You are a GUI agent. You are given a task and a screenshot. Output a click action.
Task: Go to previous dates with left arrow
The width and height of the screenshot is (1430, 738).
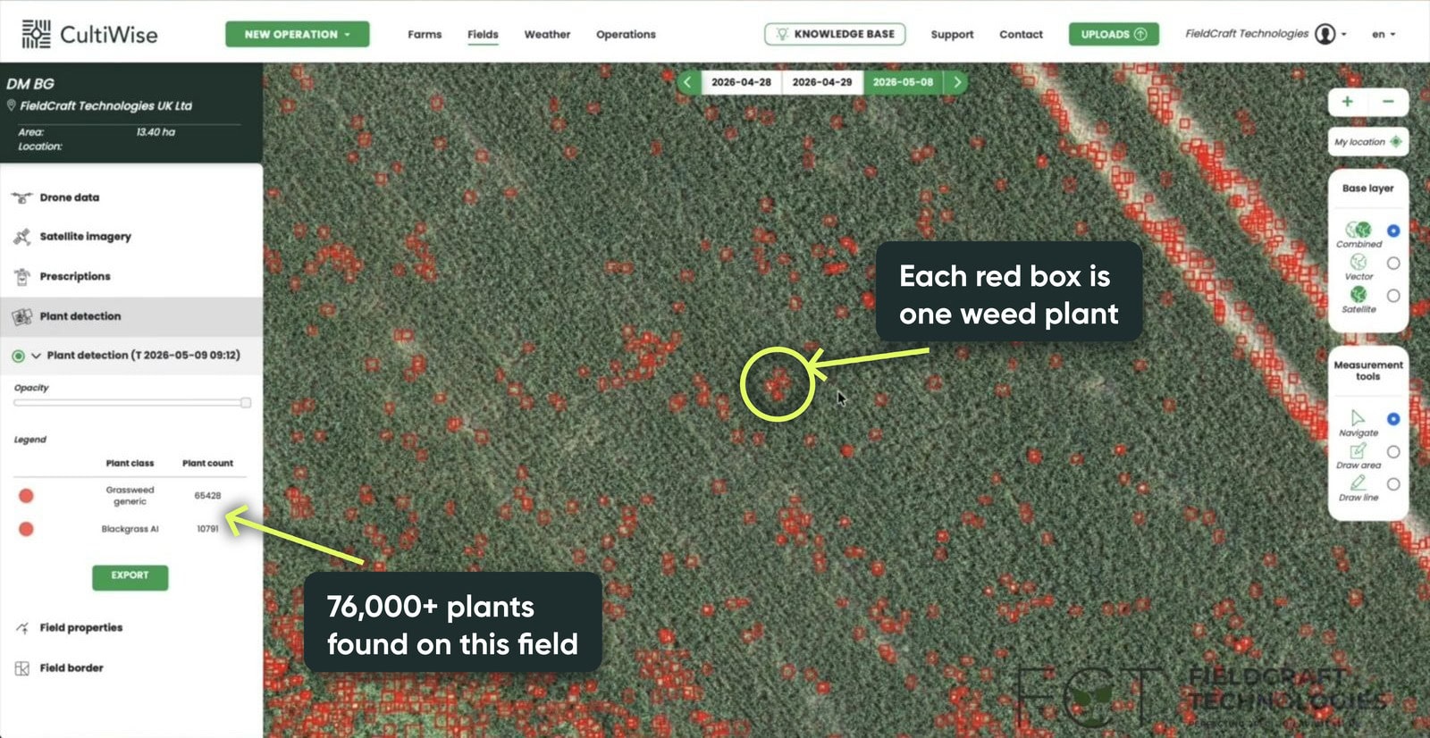(x=687, y=82)
